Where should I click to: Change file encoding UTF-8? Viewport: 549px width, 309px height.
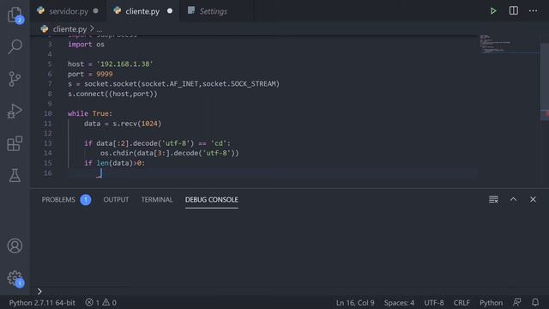click(x=434, y=302)
